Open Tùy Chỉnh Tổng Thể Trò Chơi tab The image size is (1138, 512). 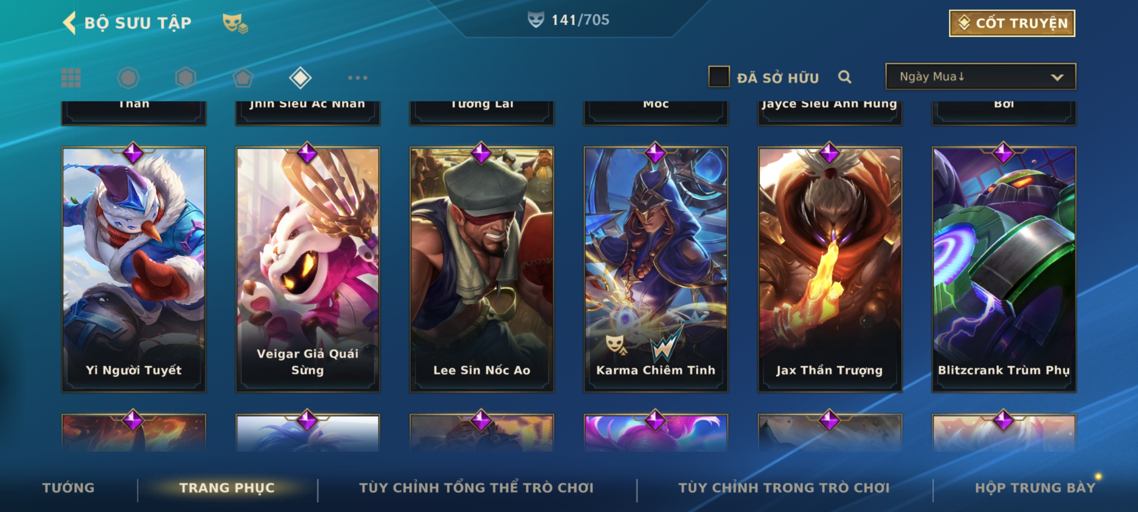[476, 488]
